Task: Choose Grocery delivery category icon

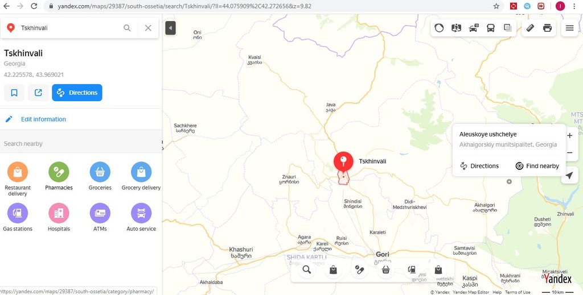Action: pos(141,172)
